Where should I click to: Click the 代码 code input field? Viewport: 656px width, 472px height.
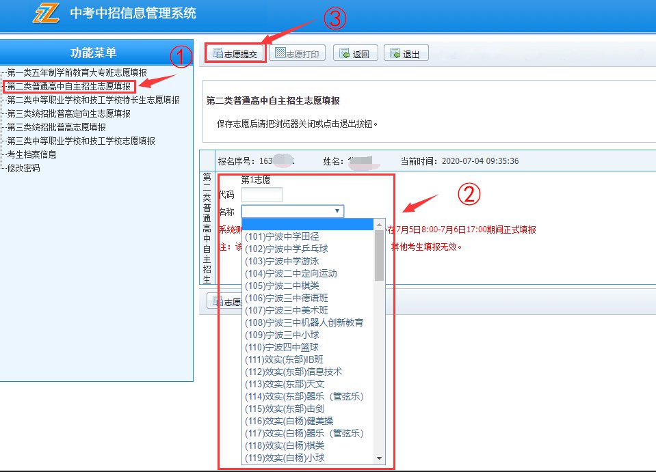[x=262, y=195]
